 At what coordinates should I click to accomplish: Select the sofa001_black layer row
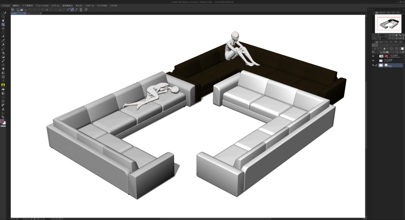(390, 56)
